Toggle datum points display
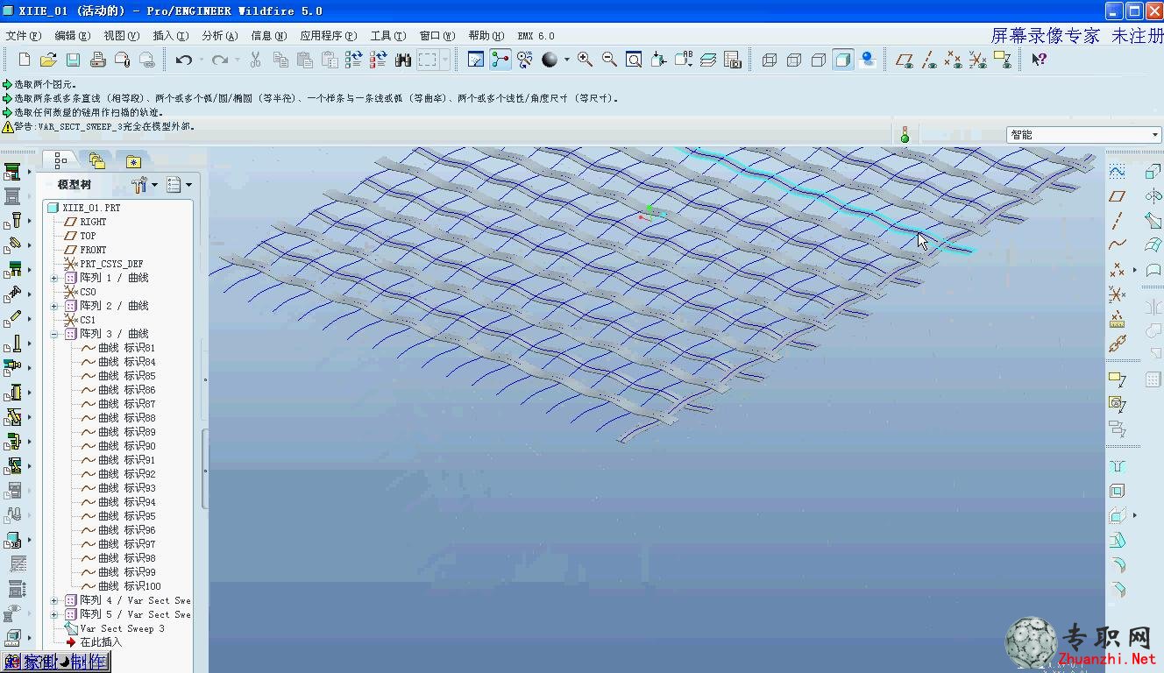1164x673 pixels. tap(954, 60)
